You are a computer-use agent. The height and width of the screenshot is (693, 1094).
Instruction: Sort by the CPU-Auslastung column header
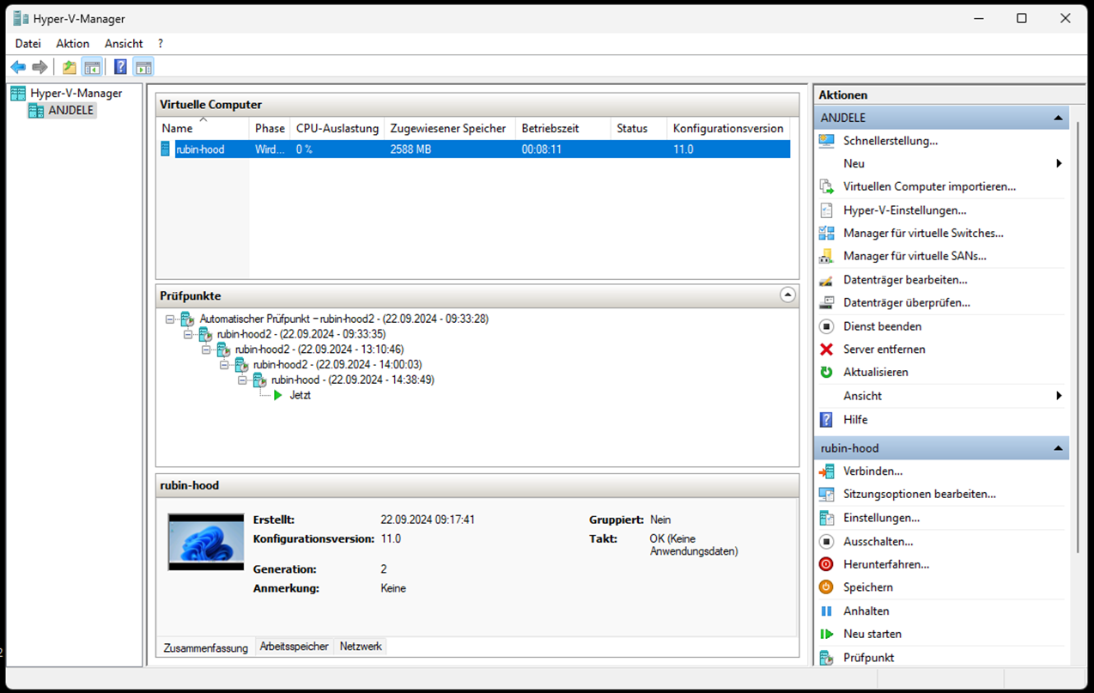tap(337, 128)
